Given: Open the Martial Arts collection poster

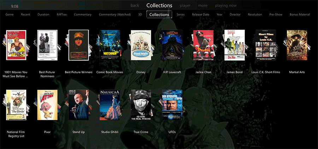Looking at the screenshot, I should click(297, 45).
